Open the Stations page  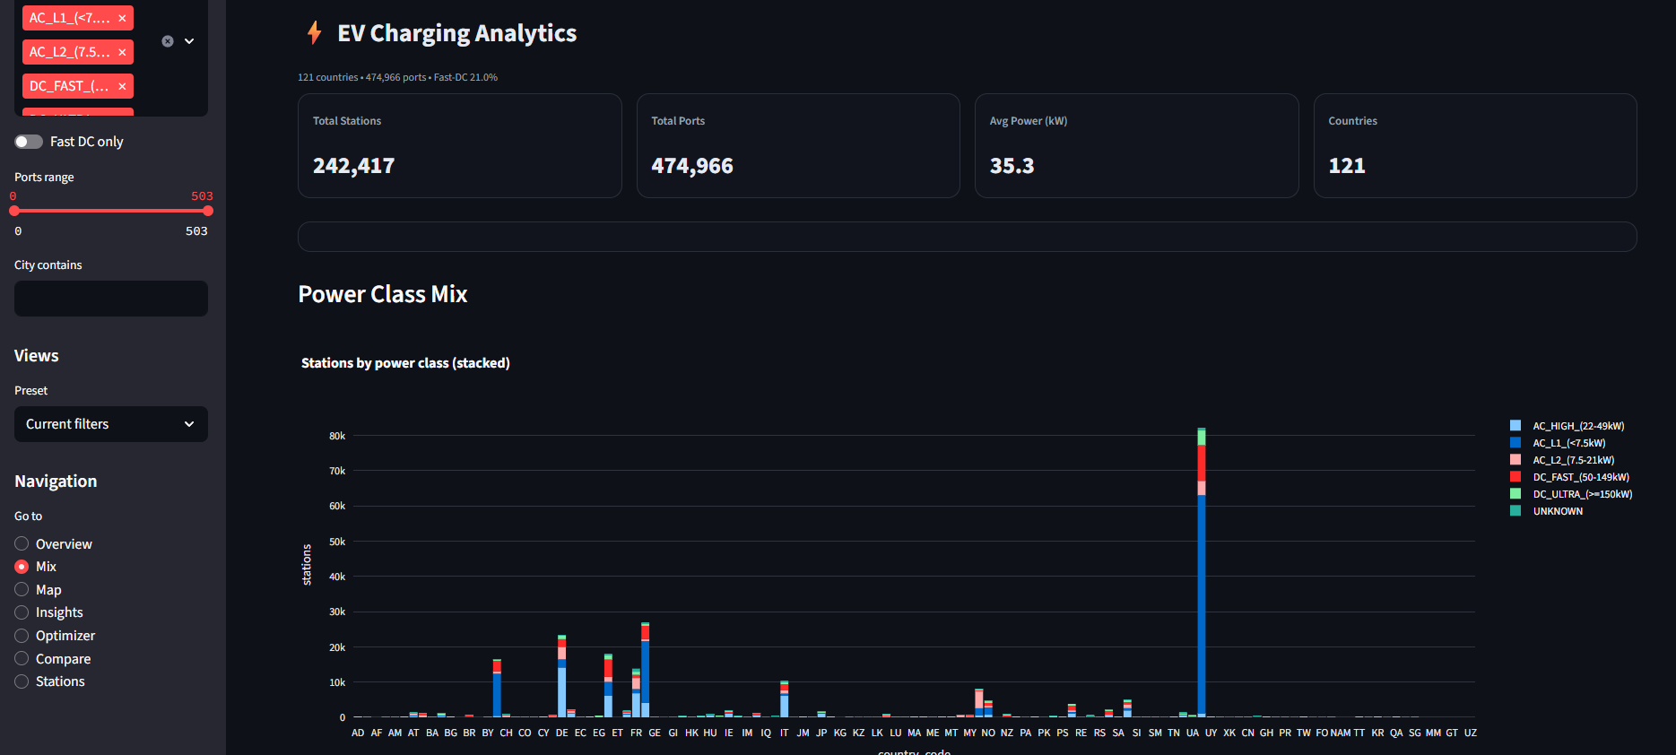22,681
